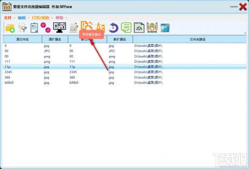Click the clipboard paste icon
The height and width of the screenshot is (169, 249).
coord(34,28)
